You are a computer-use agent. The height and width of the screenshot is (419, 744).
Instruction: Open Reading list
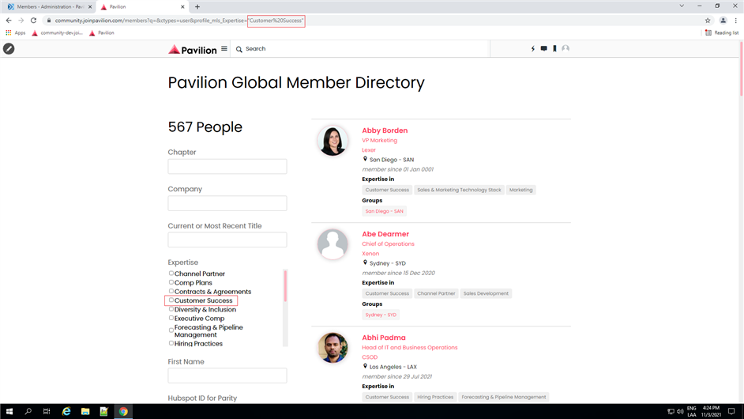722,32
